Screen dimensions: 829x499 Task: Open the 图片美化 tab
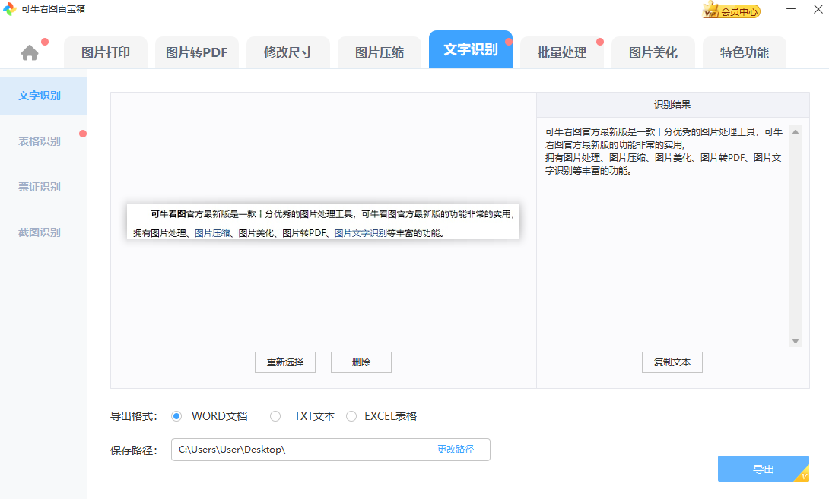(x=653, y=52)
